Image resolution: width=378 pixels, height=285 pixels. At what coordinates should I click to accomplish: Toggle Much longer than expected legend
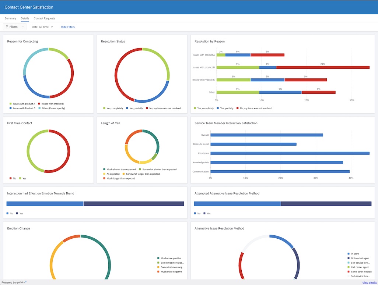coord(119,178)
